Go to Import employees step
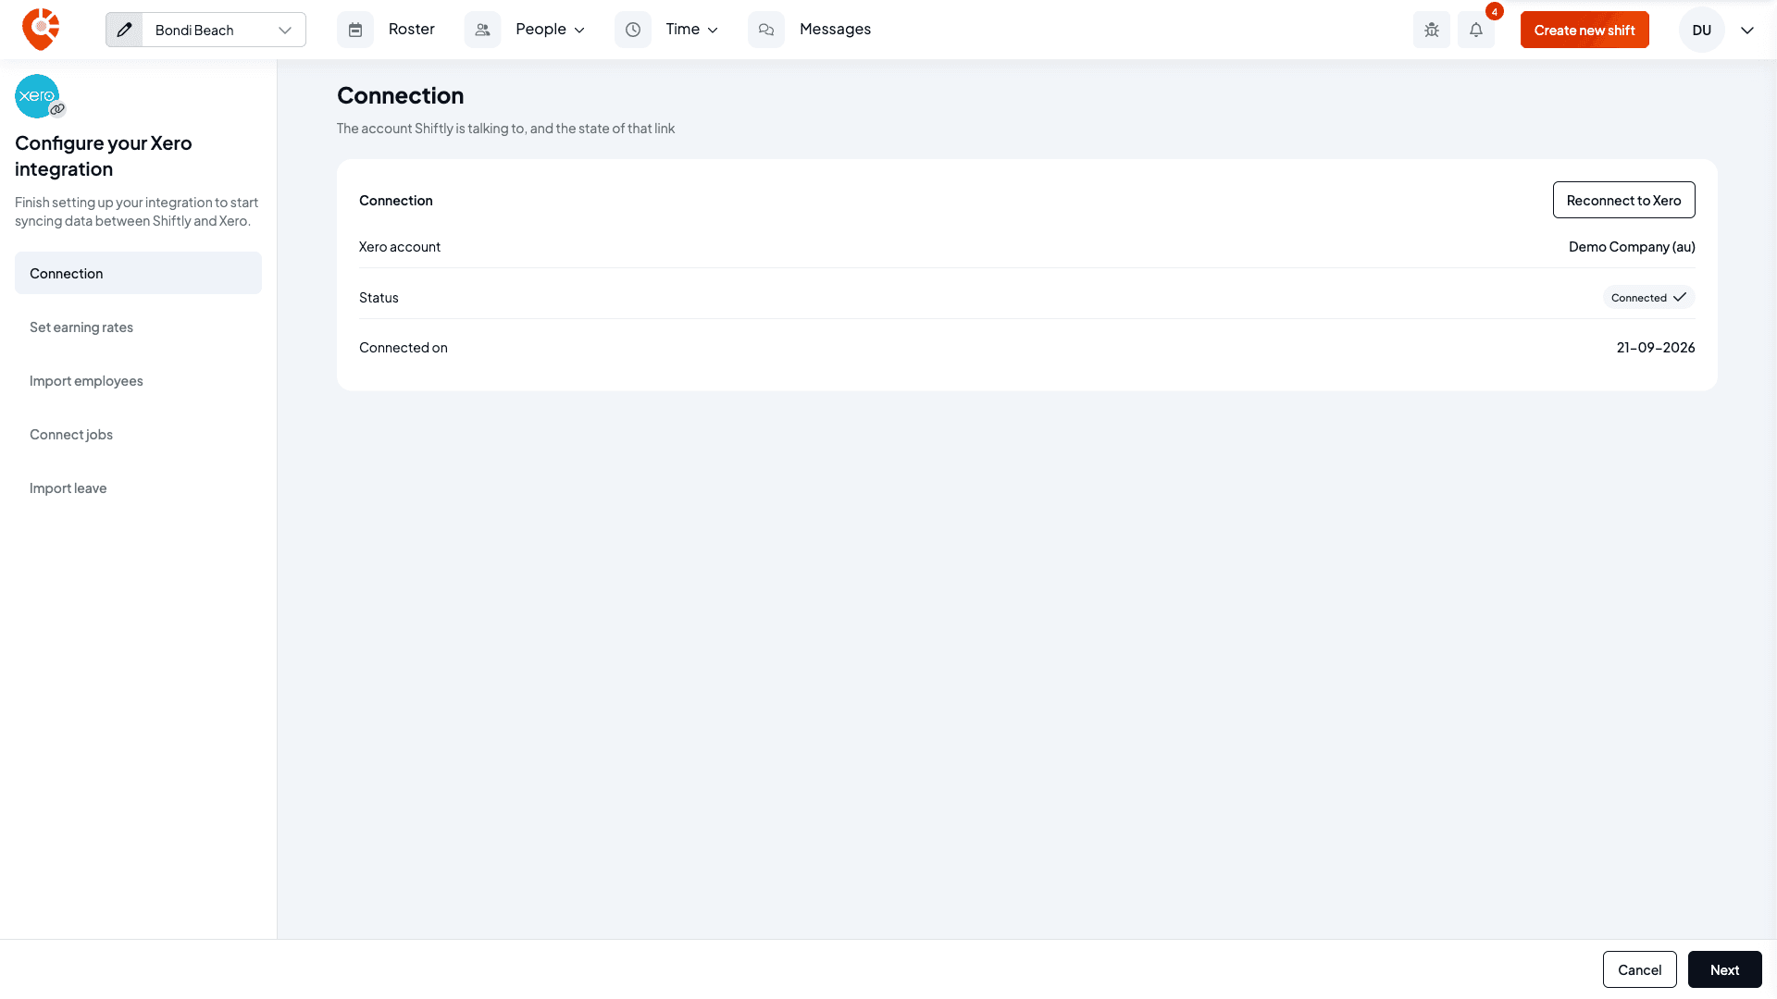The image size is (1777, 999). point(138,380)
